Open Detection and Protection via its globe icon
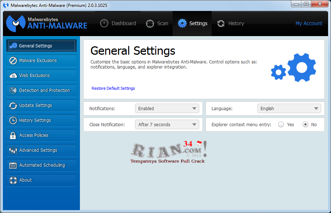The image size is (331, 213). point(14,90)
